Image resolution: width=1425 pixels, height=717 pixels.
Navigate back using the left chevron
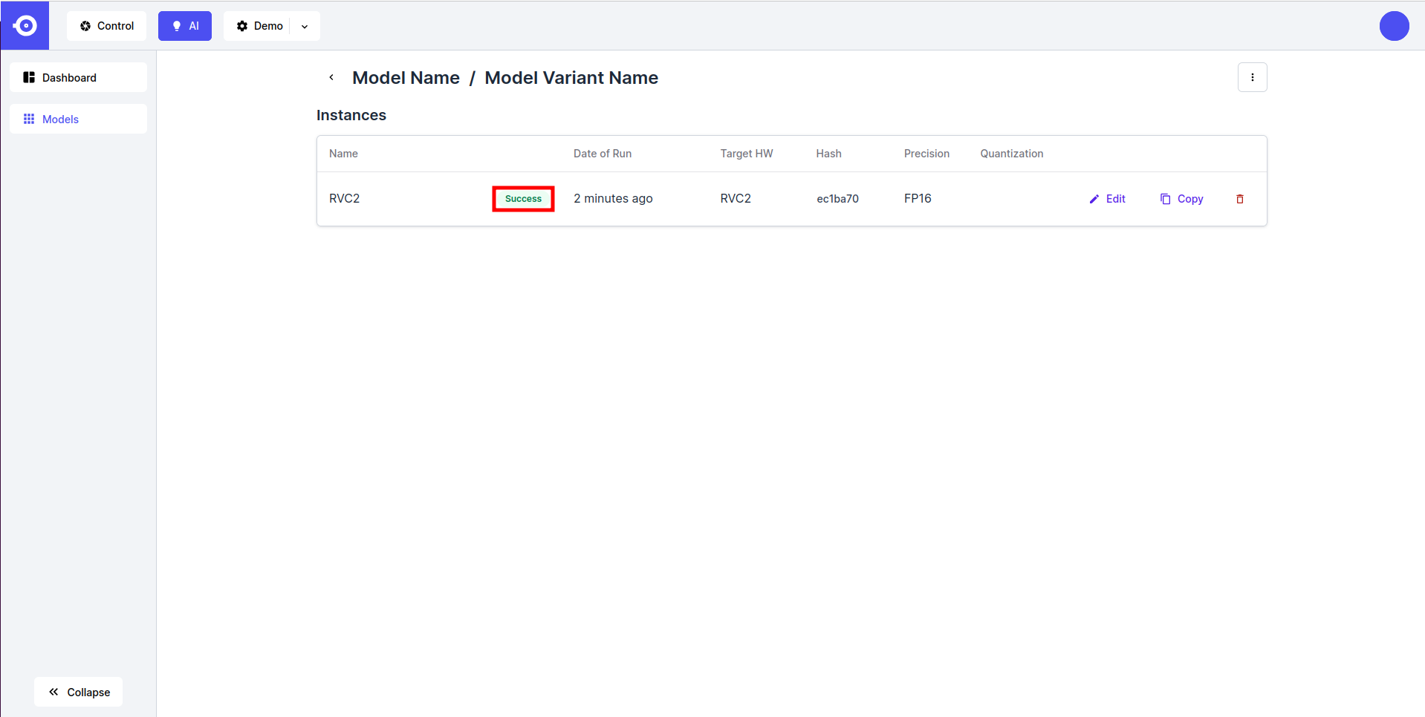click(x=331, y=77)
